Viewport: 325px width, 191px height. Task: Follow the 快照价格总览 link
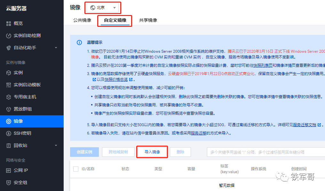tap(116, 80)
